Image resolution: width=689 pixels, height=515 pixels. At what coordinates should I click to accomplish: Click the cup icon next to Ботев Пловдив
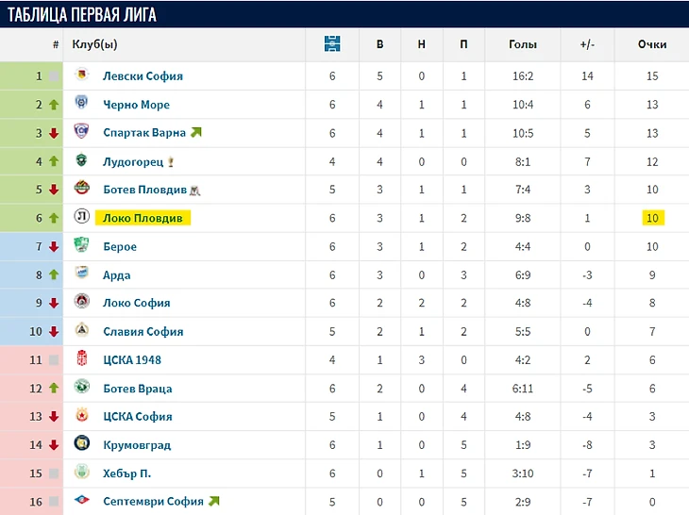click(x=194, y=191)
